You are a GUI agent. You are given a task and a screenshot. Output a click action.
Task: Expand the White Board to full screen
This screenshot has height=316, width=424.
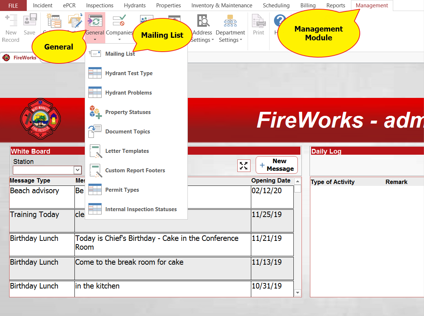[x=244, y=166]
